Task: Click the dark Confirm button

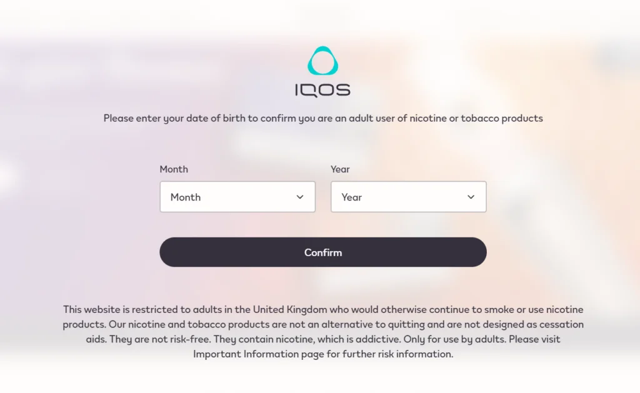Action: pyautogui.click(x=323, y=252)
